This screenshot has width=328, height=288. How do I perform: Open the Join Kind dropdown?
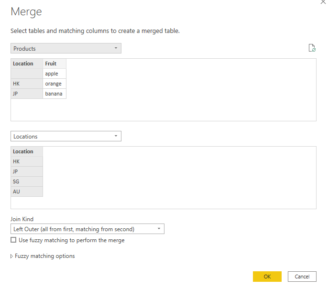coord(87,229)
